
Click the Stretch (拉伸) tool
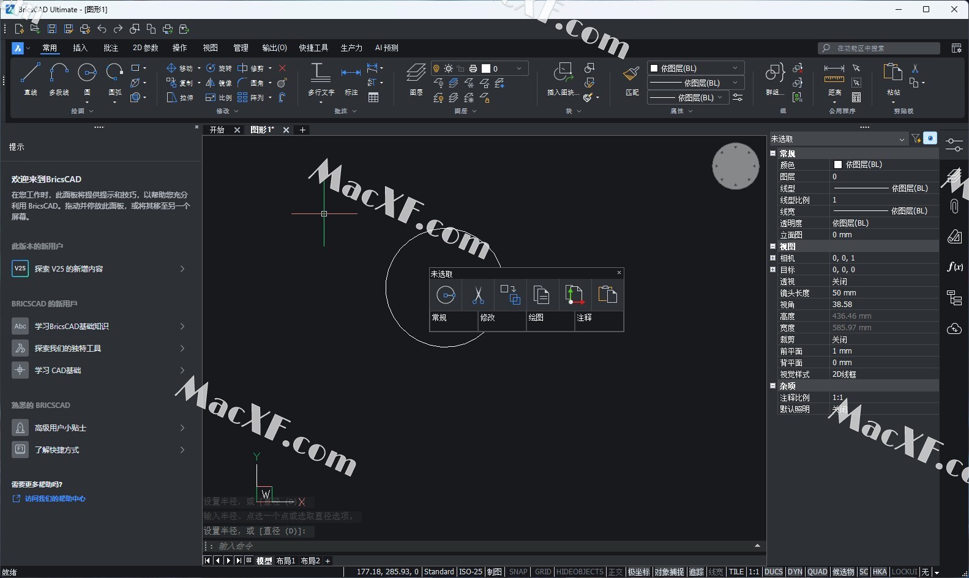click(181, 98)
